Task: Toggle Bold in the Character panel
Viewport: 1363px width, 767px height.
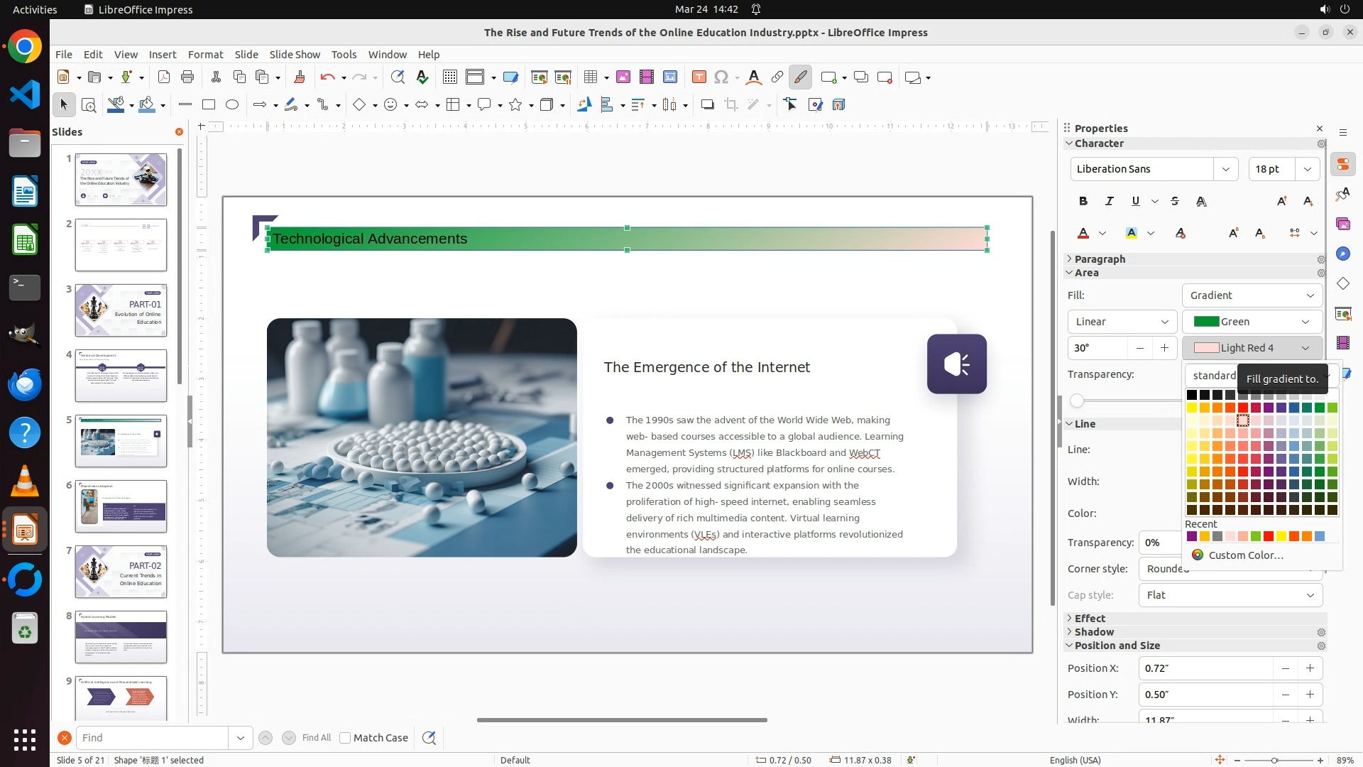Action: coord(1083,202)
